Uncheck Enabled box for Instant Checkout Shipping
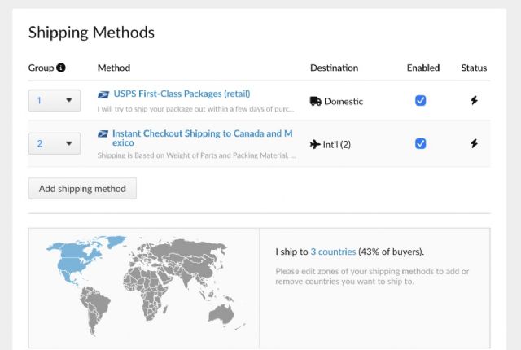Viewport: 521px width, 350px height. pyautogui.click(x=421, y=144)
